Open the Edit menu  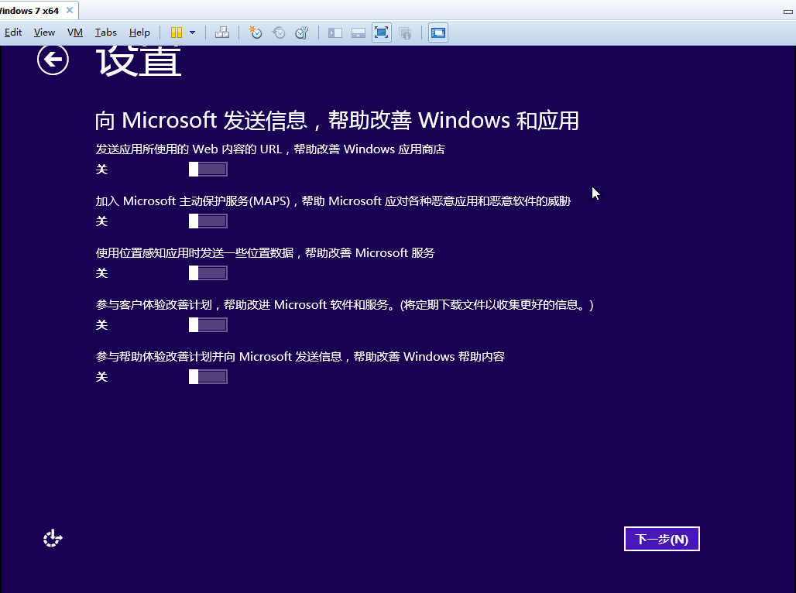(12, 33)
